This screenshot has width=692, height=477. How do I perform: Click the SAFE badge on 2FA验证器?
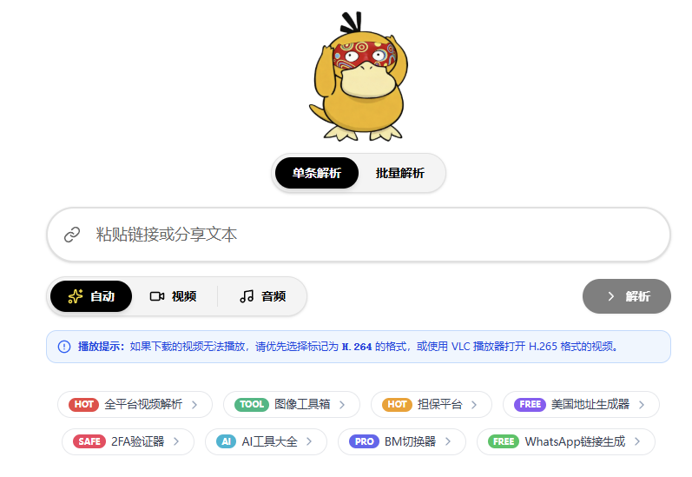click(89, 441)
